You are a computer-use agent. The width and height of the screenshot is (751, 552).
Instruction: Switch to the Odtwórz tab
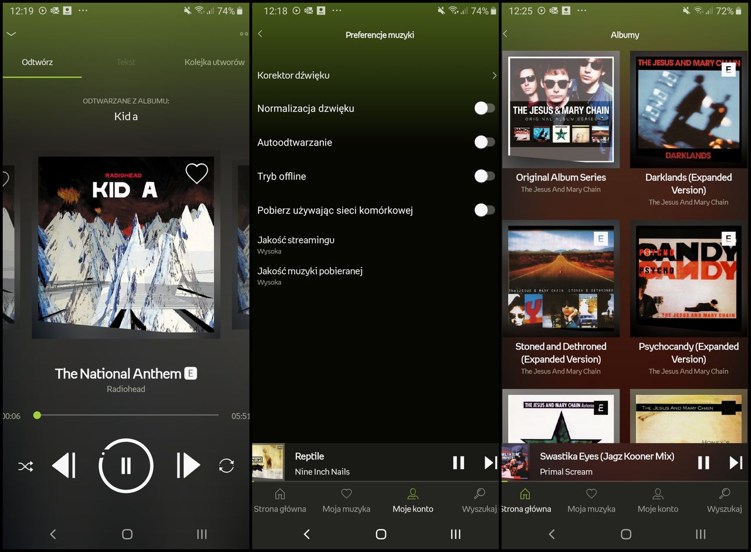(38, 62)
